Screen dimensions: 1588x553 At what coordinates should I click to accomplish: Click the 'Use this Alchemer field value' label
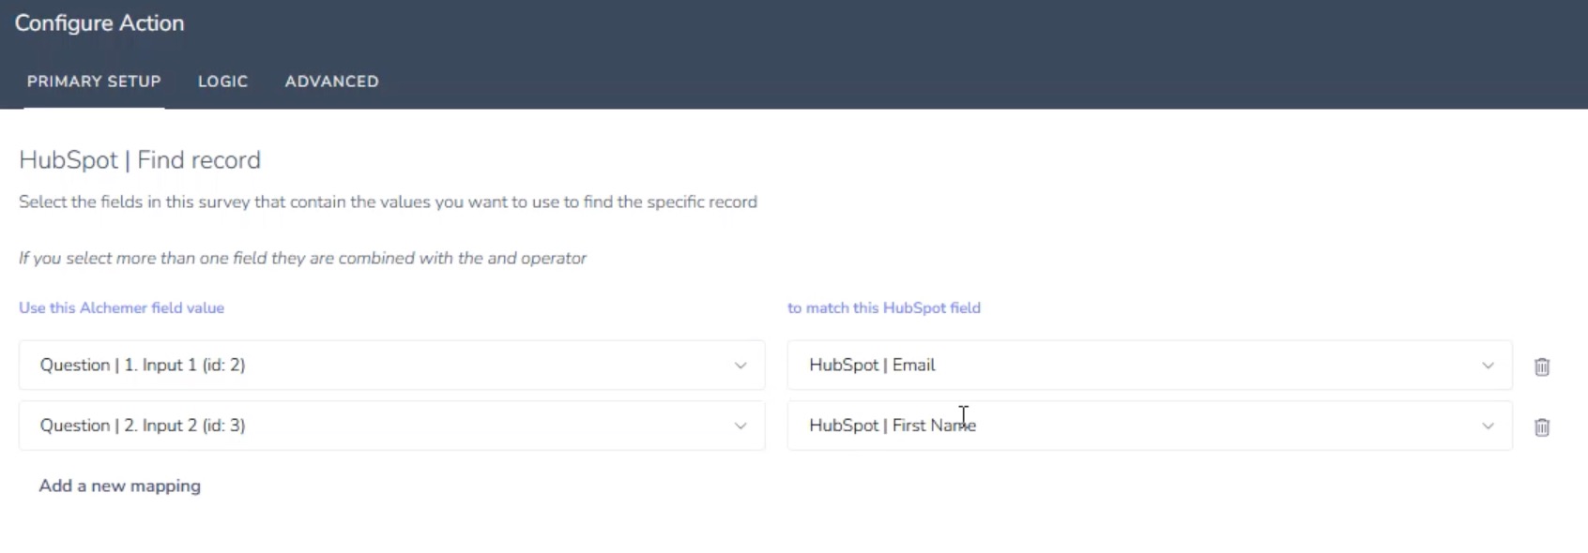pyautogui.click(x=121, y=307)
